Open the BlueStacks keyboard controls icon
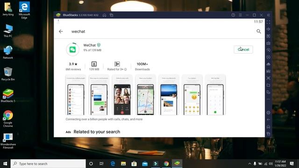Image resolution: width=299 pixels, height=168 pixels. click(268, 43)
